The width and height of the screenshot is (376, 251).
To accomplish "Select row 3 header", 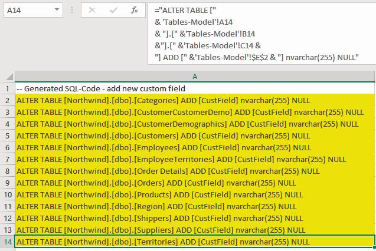I will pos(8,112).
